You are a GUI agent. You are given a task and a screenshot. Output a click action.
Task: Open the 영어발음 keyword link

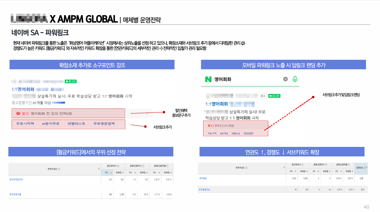coord(203,178)
